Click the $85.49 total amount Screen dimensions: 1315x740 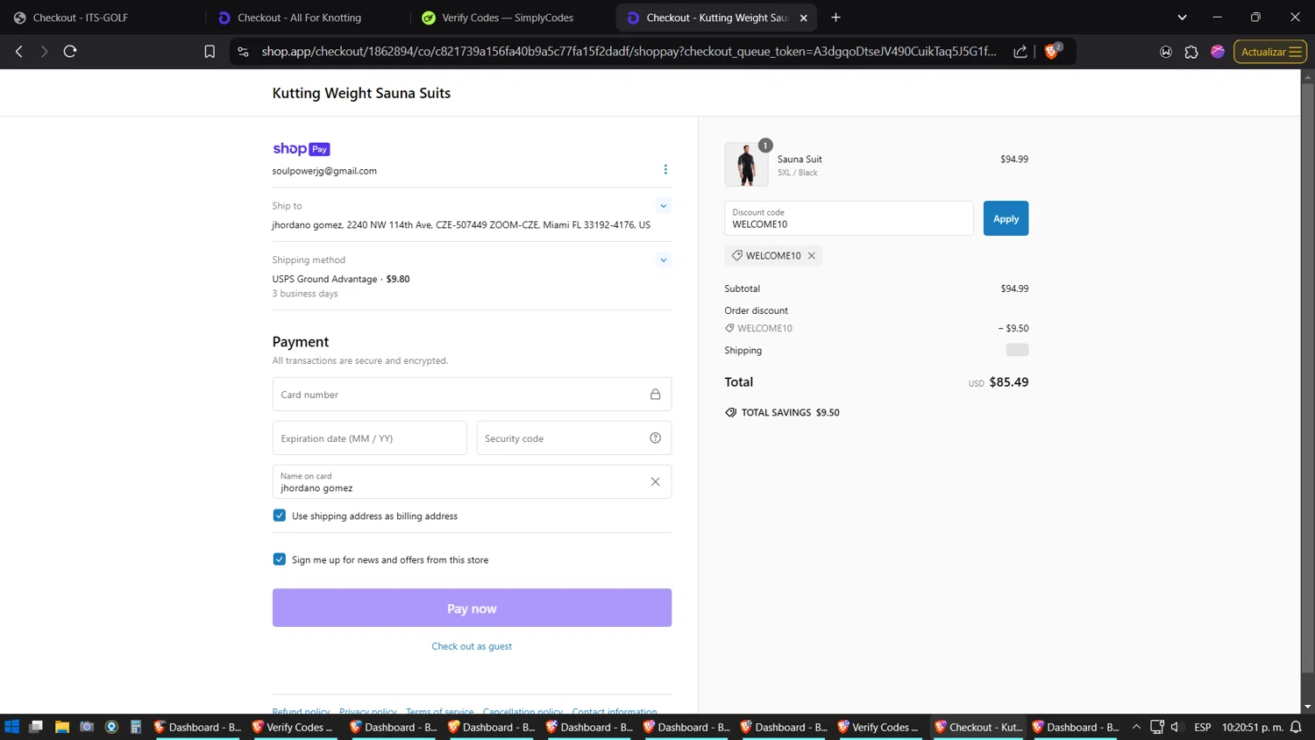pos(1009,382)
